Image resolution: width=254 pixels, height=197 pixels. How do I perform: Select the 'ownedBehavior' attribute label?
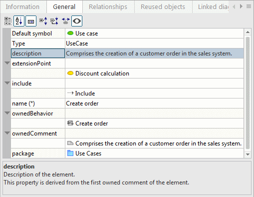pos(38,113)
